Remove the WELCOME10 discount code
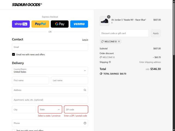 click(119, 42)
